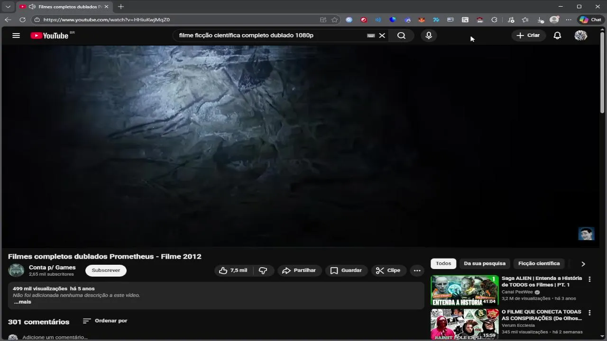View site information lock icon

[x=37, y=20]
